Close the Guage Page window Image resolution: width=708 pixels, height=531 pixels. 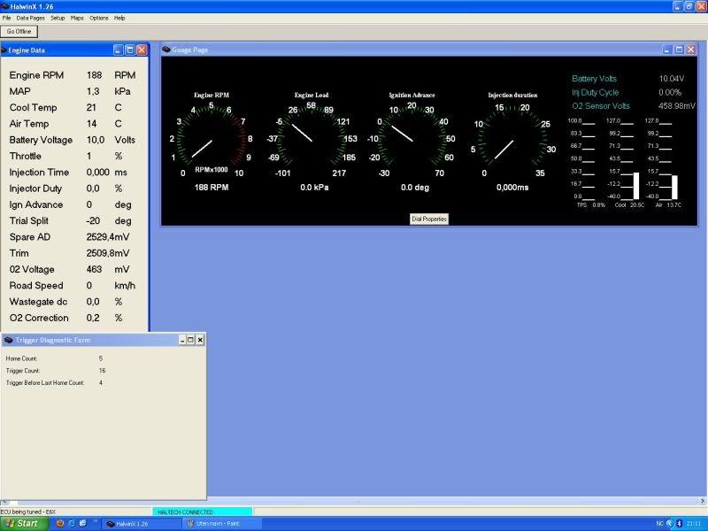(691, 50)
